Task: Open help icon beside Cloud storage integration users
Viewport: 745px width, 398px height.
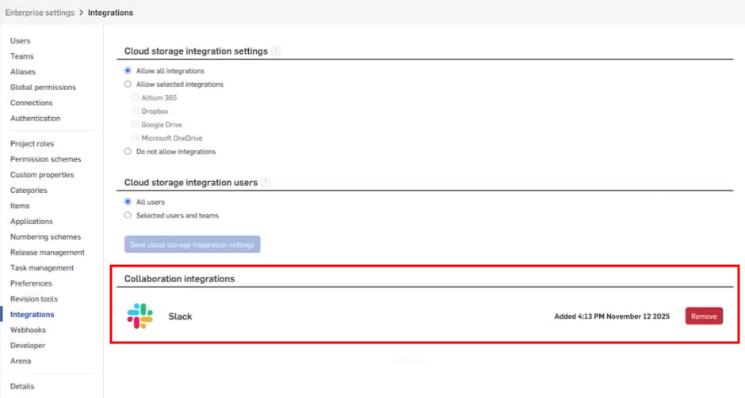Action: pos(266,182)
